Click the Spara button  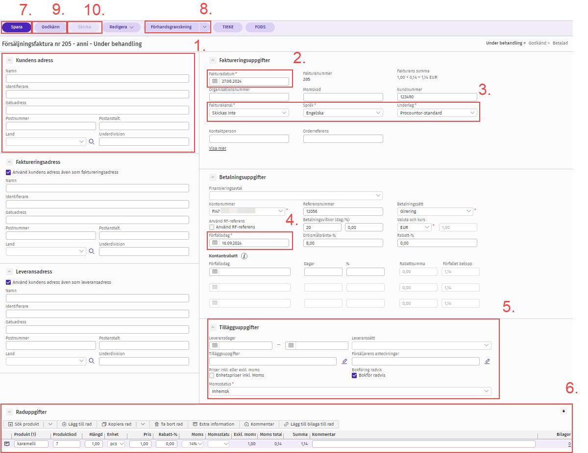16,27
